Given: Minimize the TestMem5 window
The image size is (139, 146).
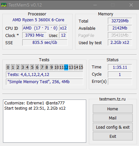Looking at the screenshot, I should 95,5.
